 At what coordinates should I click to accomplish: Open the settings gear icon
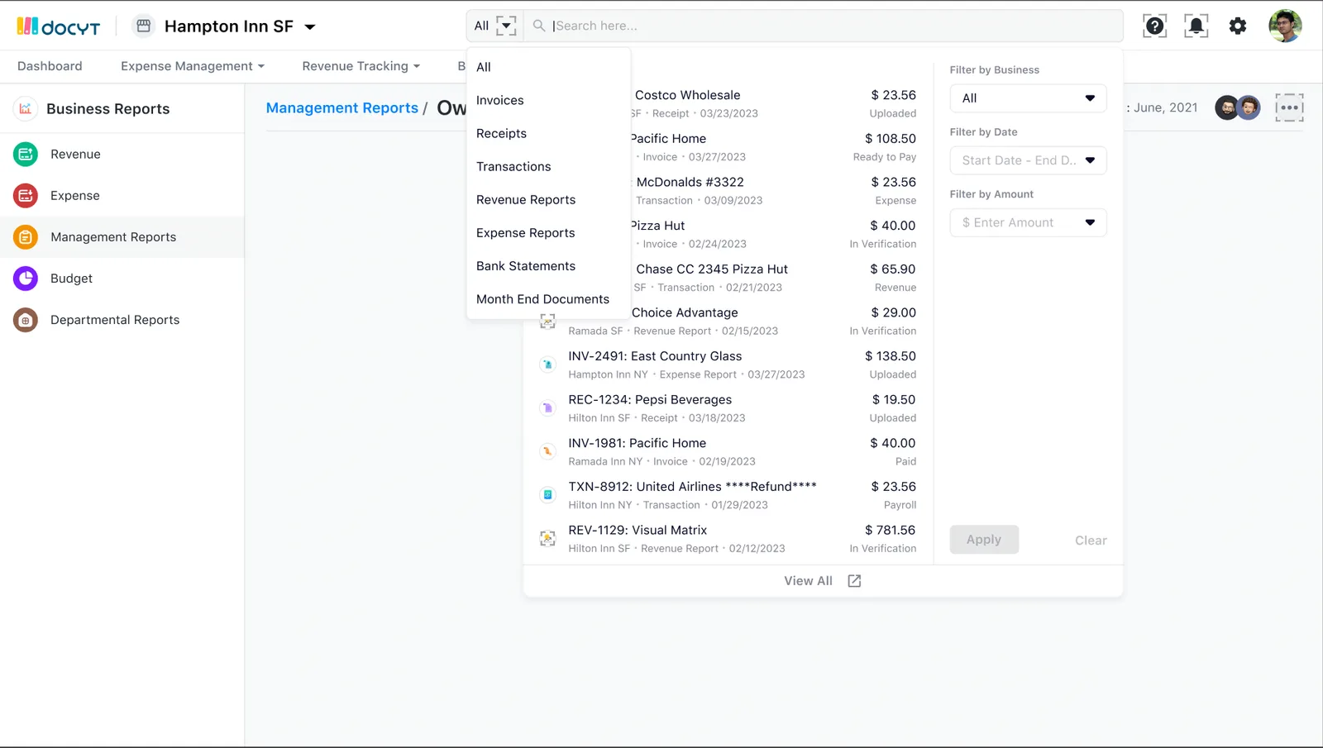[1238, 26]
